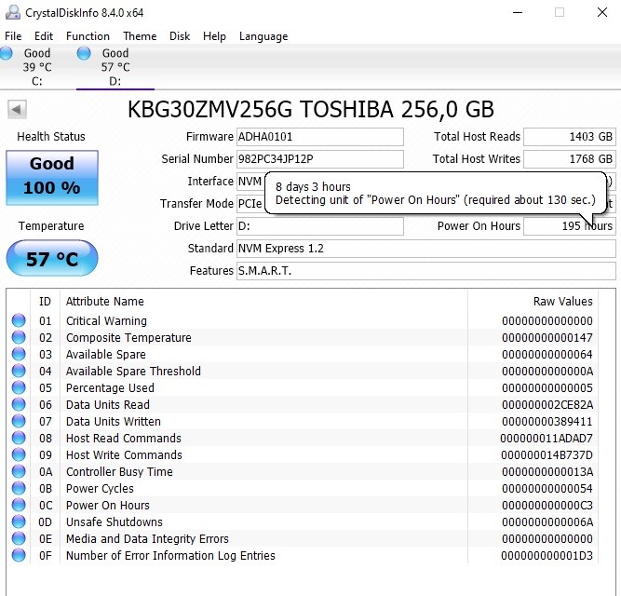Click the Drive Letter field
Viewport: 621px width, 596px height.
coord(320,226)
